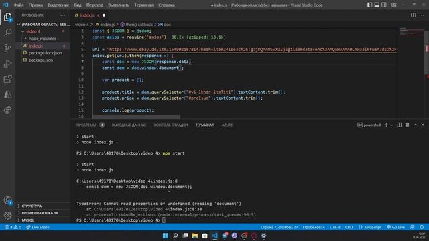Open the Azure view in activity bar
429x241 pixels.
7,94
